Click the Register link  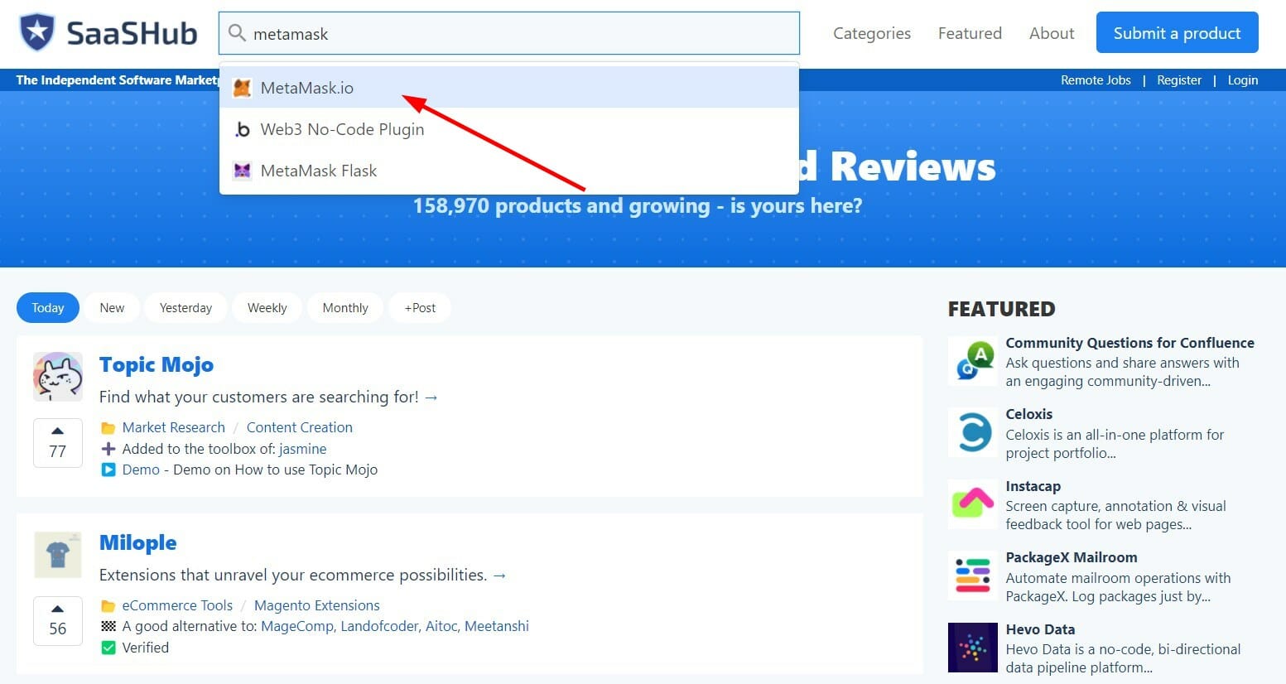click(x=1179, y=80)
